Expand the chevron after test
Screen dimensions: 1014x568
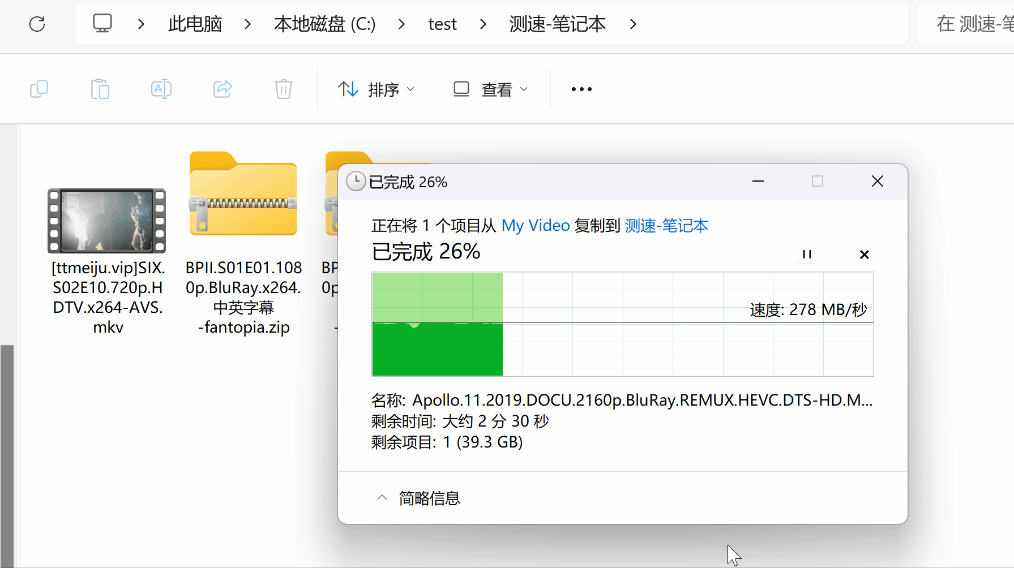click(x=483, y=24)
